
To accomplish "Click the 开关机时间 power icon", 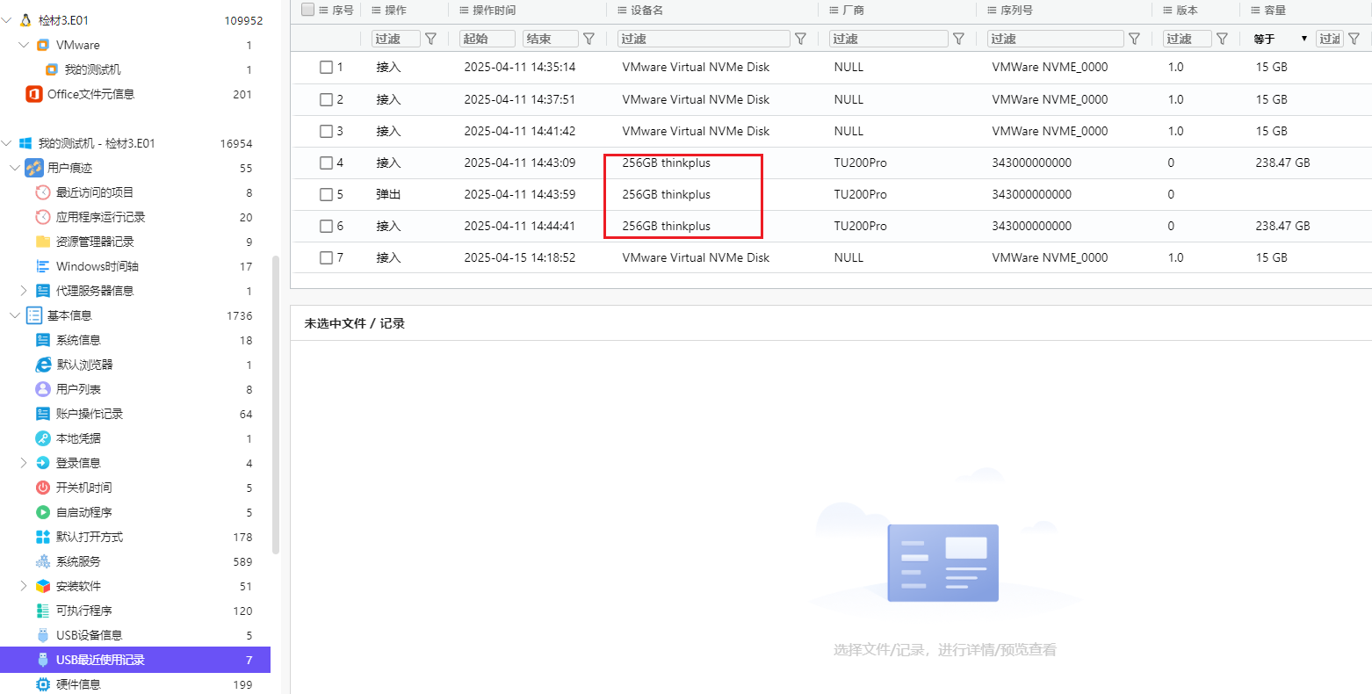I will (x=43, y=488).
